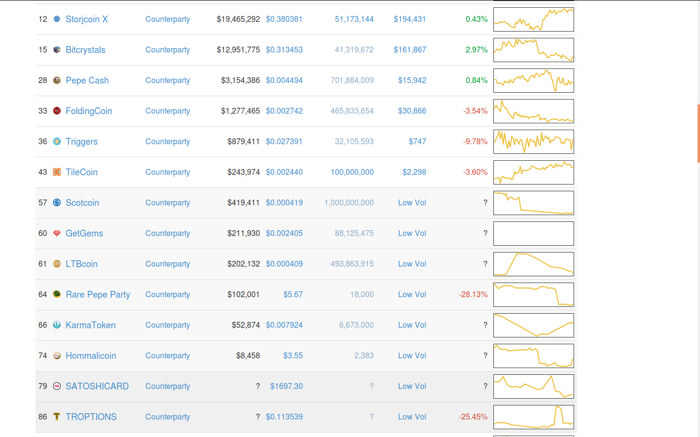Open Pepe Cash sparkline chart
Viewport: 700px width, 437px height.
coord(534,81)
